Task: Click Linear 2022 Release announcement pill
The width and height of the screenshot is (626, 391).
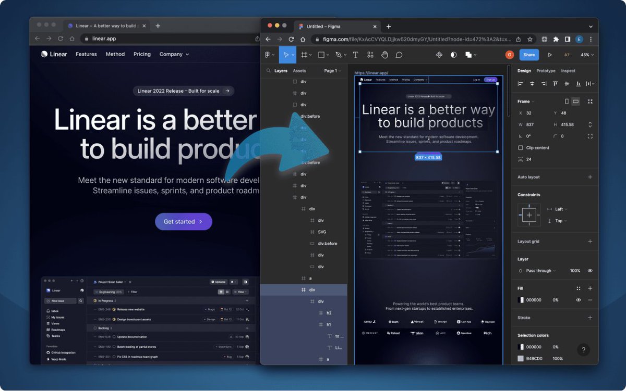Action: tap(184, 91)
